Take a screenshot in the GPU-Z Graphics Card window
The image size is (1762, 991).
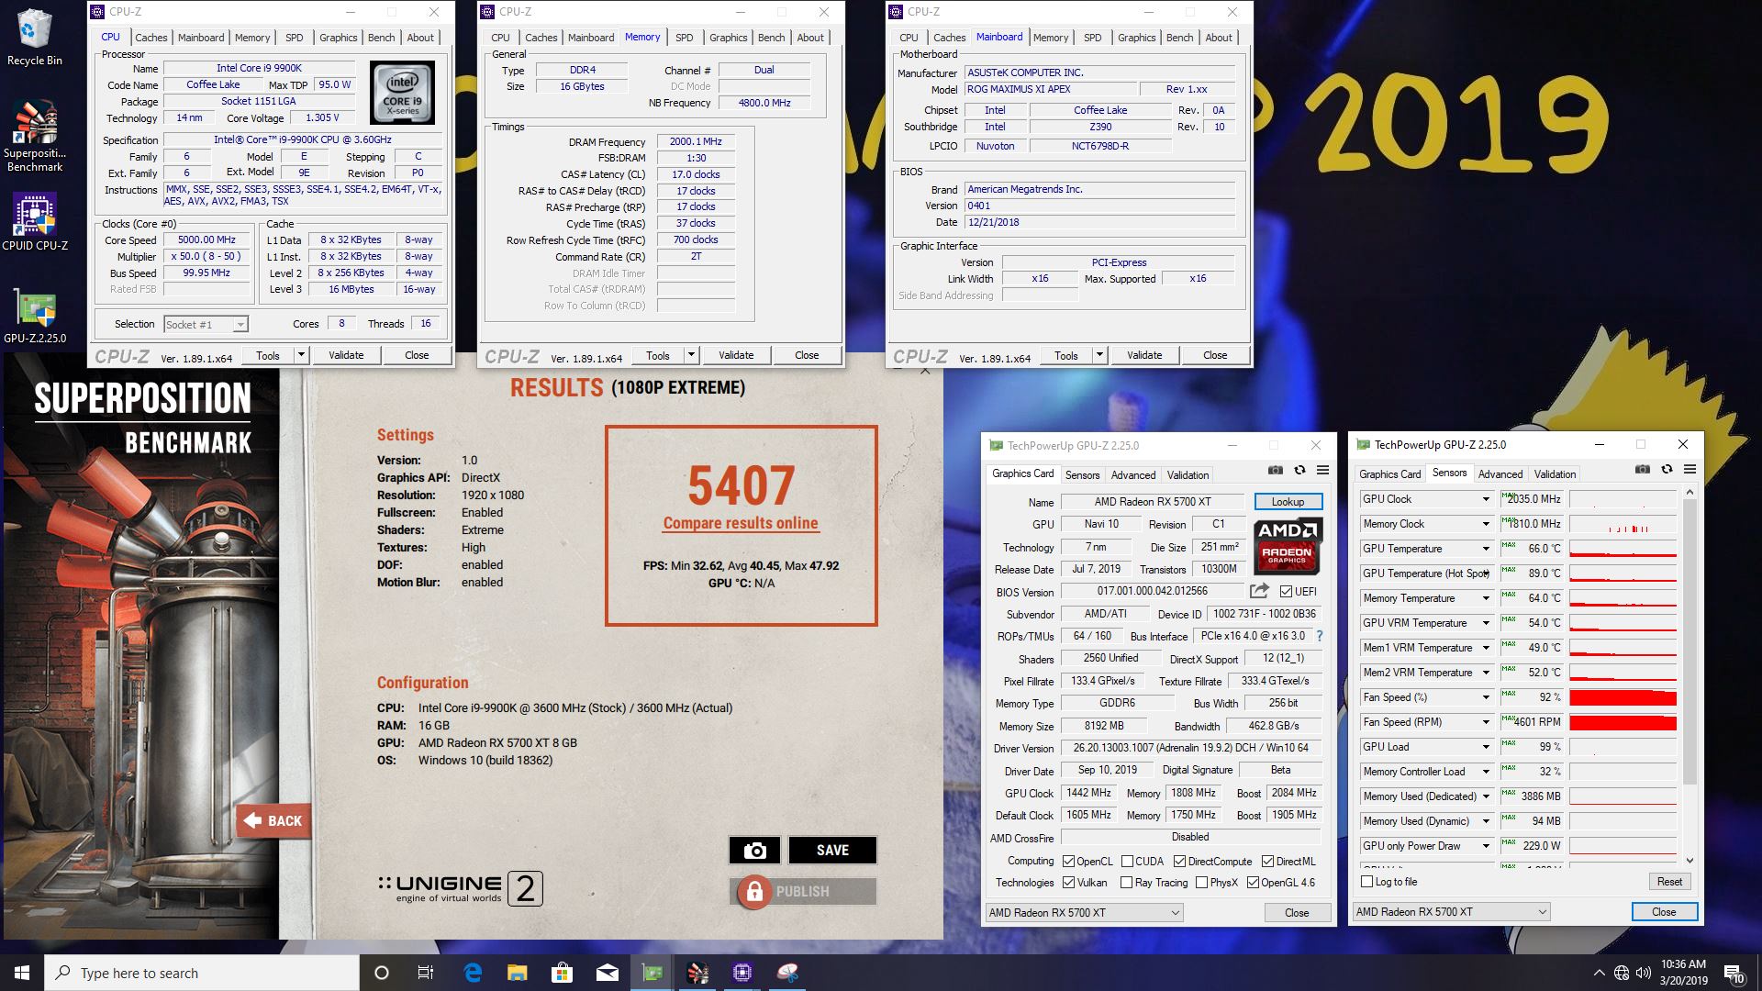pyautogui.click(x=1276, y=470)
